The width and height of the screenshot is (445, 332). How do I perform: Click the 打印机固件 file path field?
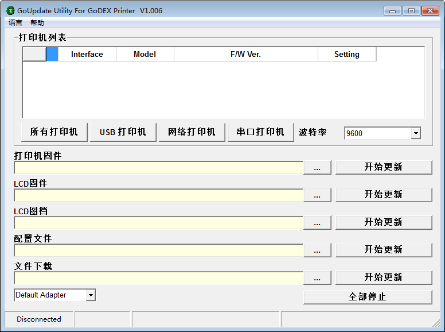click(x=159, y=167)
